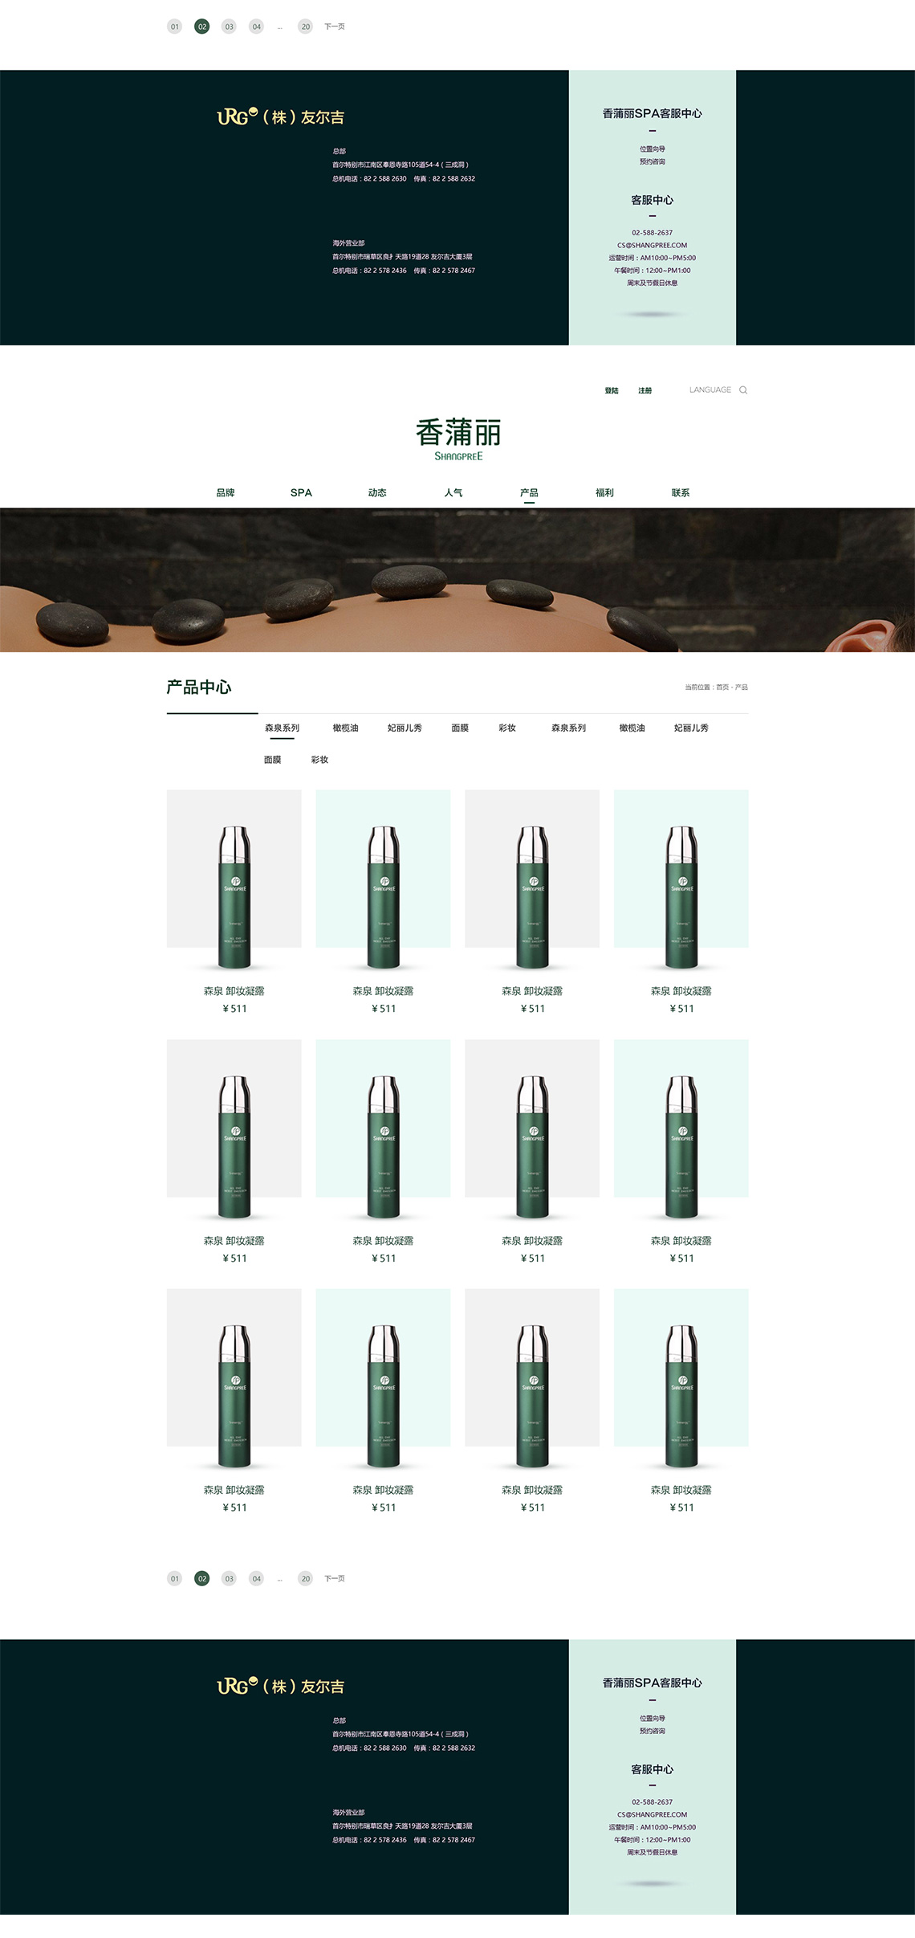The width and height of the screenshot is (915, 1938).
Task: Open first product thumbnail in top row
Action: pyautogui.click(x=234, y=879)
